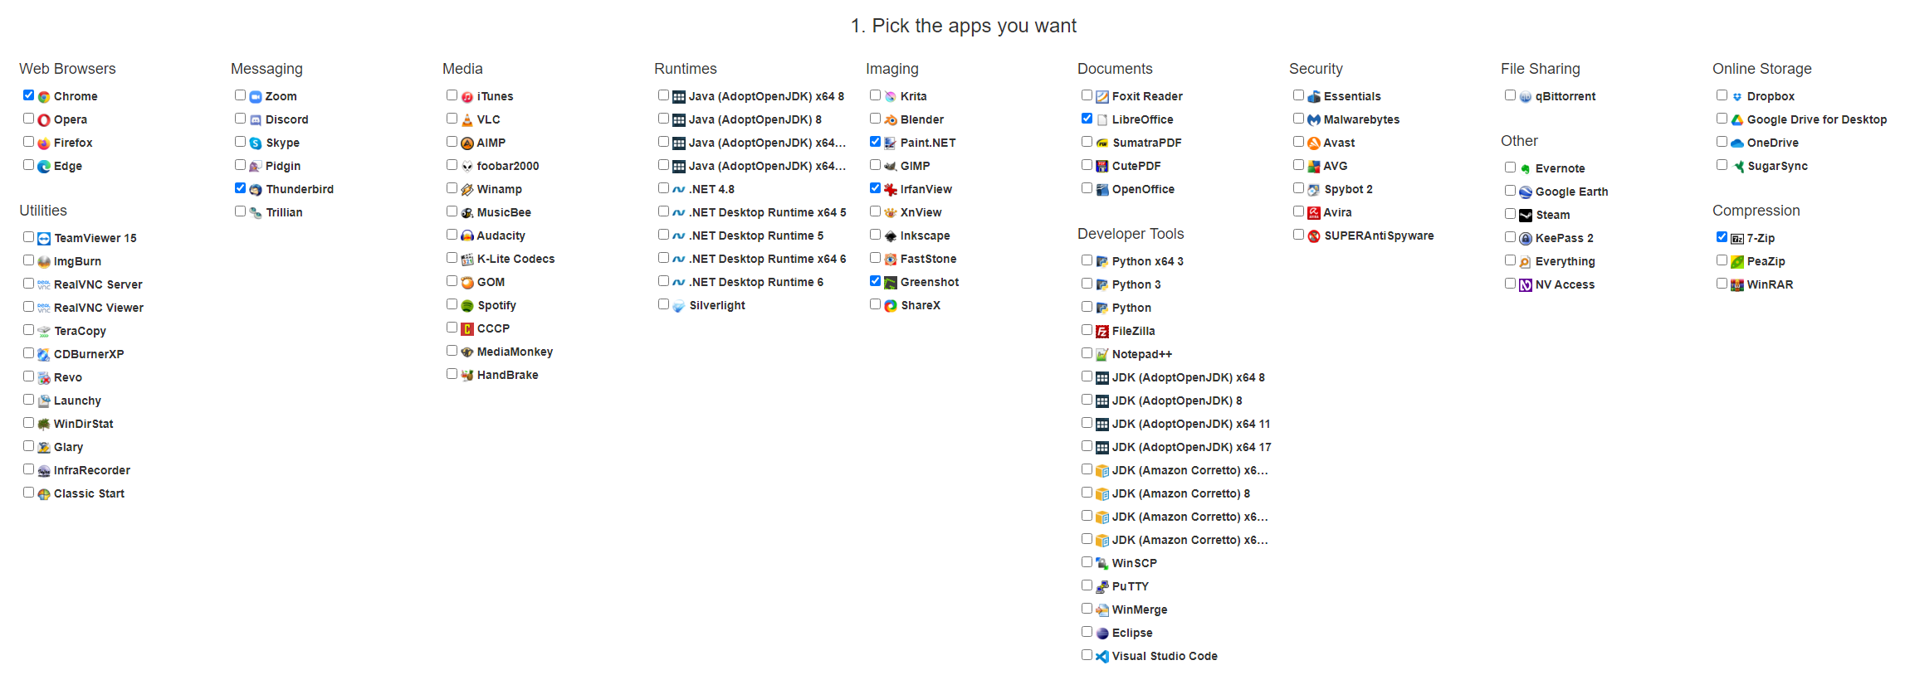The width and height of the screenshot is (1905, 675).
Task: Click the Opera icon
Action: 44,120
